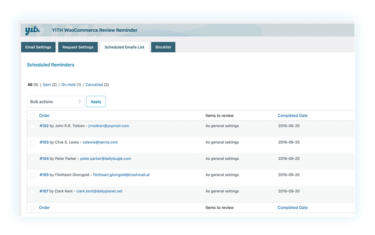
Task: Check the box for order #107
Action: pyautogui.click(x=33, y=192)
